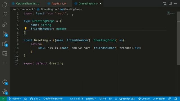This screenshot has height=101, width=180.
Task: Click 'name: string' on line 4
Action: (41, 25)
